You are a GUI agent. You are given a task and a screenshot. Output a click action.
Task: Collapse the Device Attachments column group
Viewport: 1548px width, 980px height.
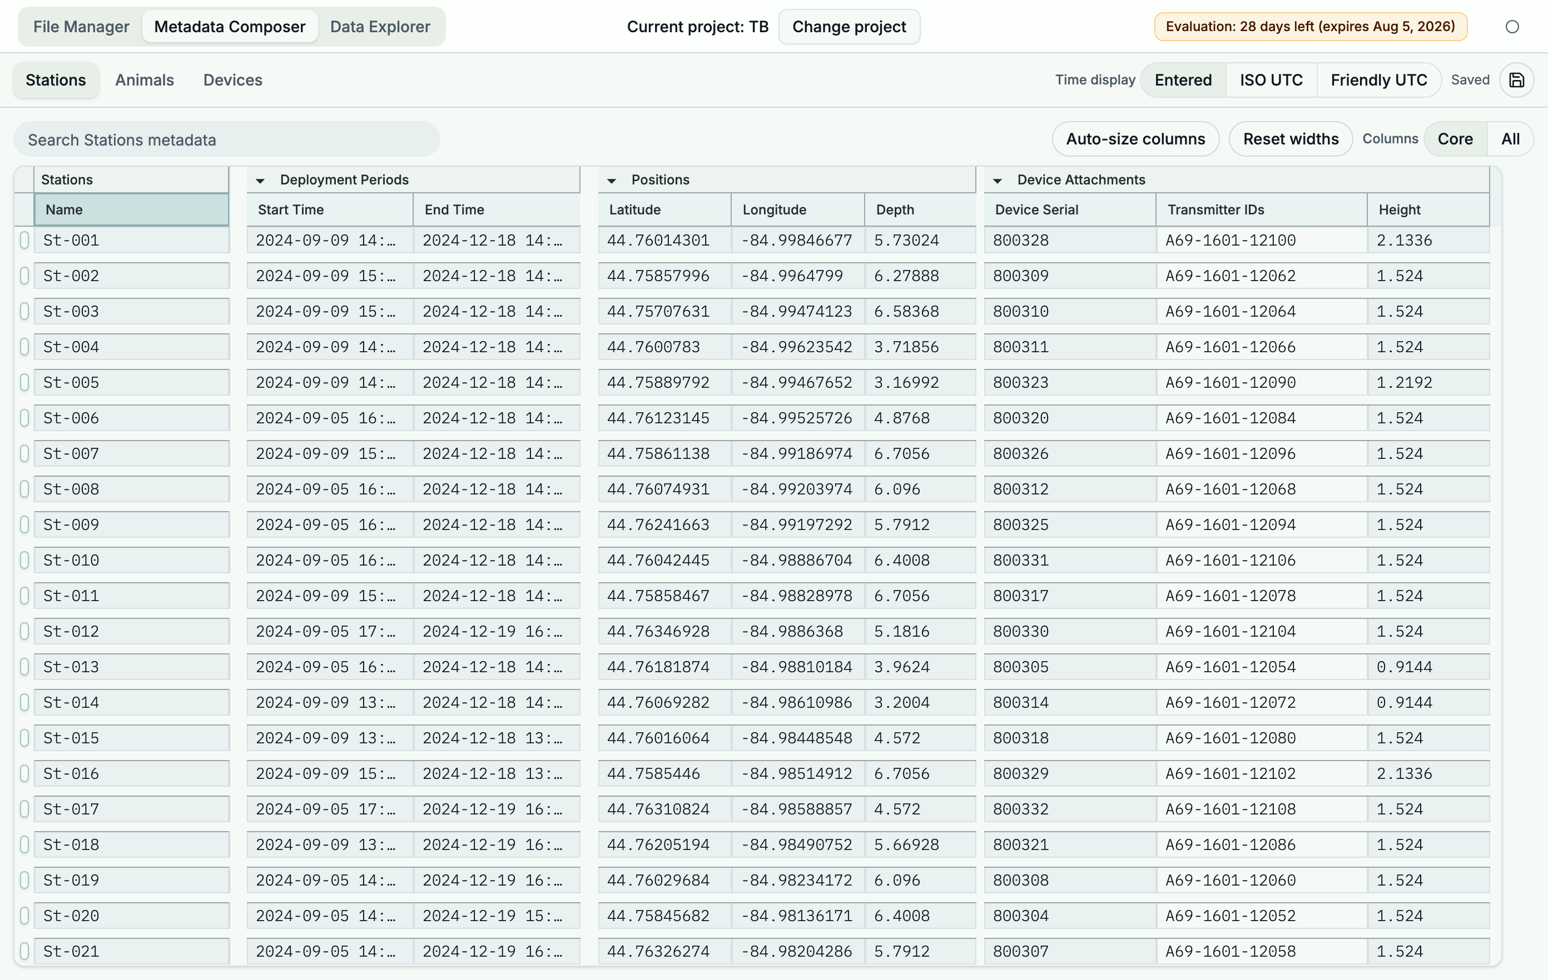pos(997,181)
